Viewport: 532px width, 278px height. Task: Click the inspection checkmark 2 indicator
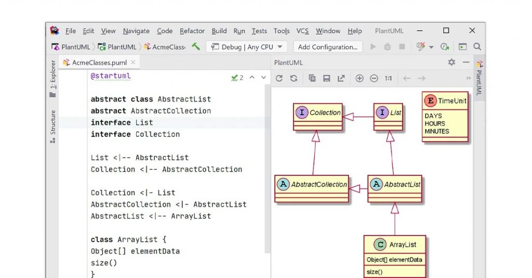coord(237,78)
